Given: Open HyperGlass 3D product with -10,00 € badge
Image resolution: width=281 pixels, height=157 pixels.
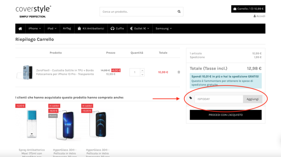Looking at the screenshot, I should pos(98,124).
